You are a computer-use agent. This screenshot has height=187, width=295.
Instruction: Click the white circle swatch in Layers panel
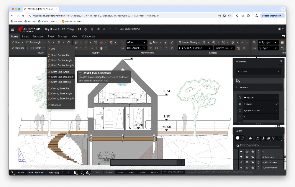pos(237,138)
